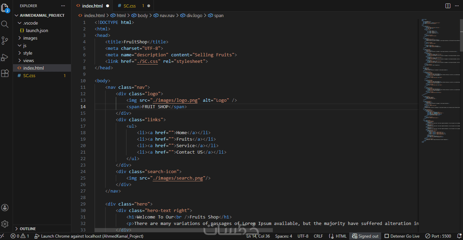Viewport: 463px width, 240px height.
Task: Change end of line sequence CRLF
Action: [x=318, y=236]
